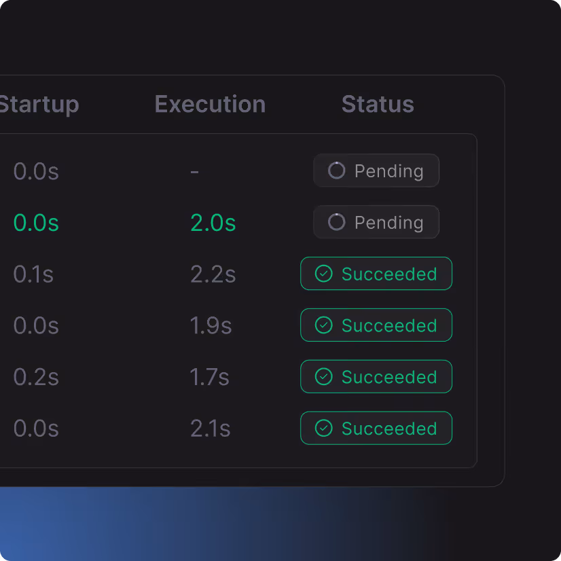This screenshot has width=561, height=561.
Task: Click the spinner icon in the first Pending row with dash execution
Action: pyautogui.click(x=336, y=170)
